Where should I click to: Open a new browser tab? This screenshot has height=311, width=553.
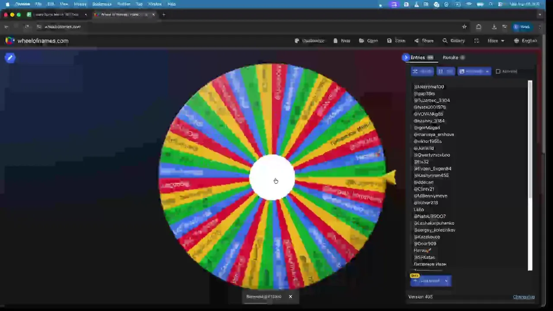pos(164,15)
